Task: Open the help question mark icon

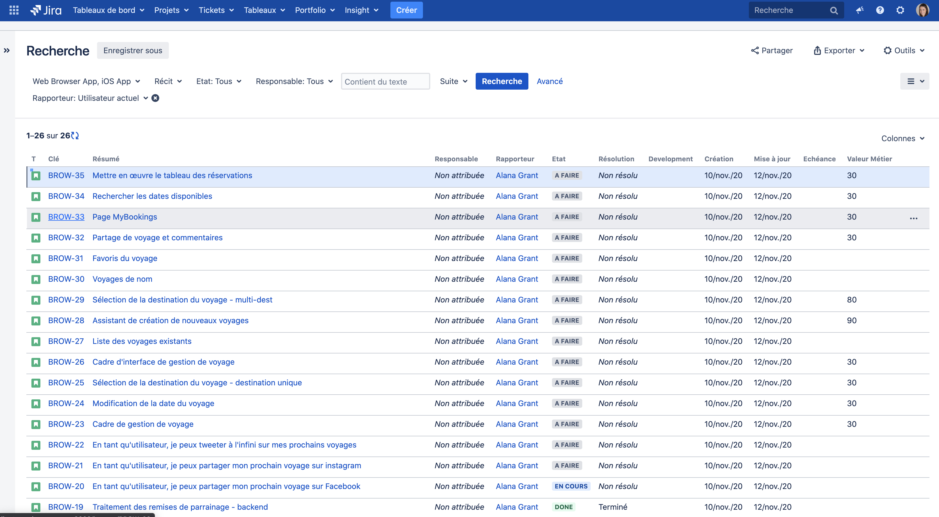Action: click(x=880, y=10)
